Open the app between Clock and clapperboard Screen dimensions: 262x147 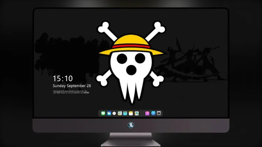120,113
